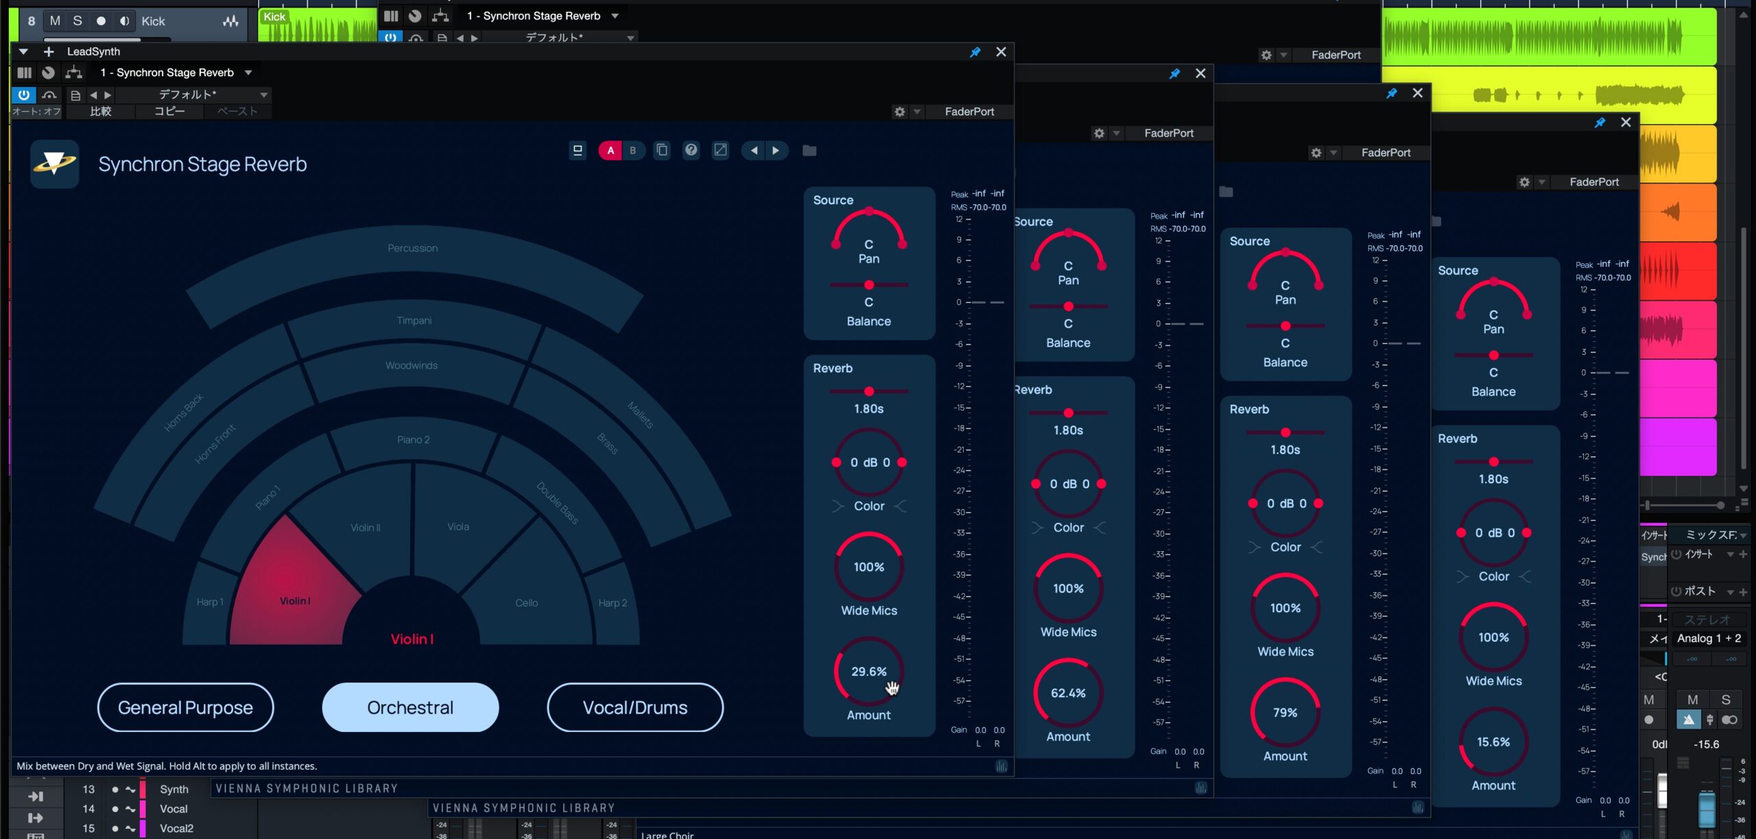This screenshot has height=839, width=1756.
Task: Click copy A/B settings icon
Action: tap(662, 150)
